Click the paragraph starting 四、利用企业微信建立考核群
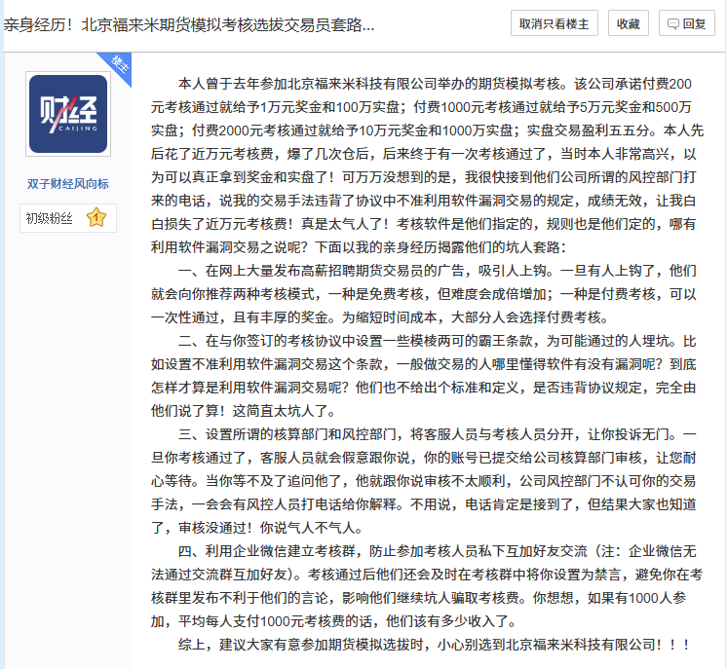Image resolution: width=727 pixels, height=669 pixels. pyautogui.click(x=427, y=586)
